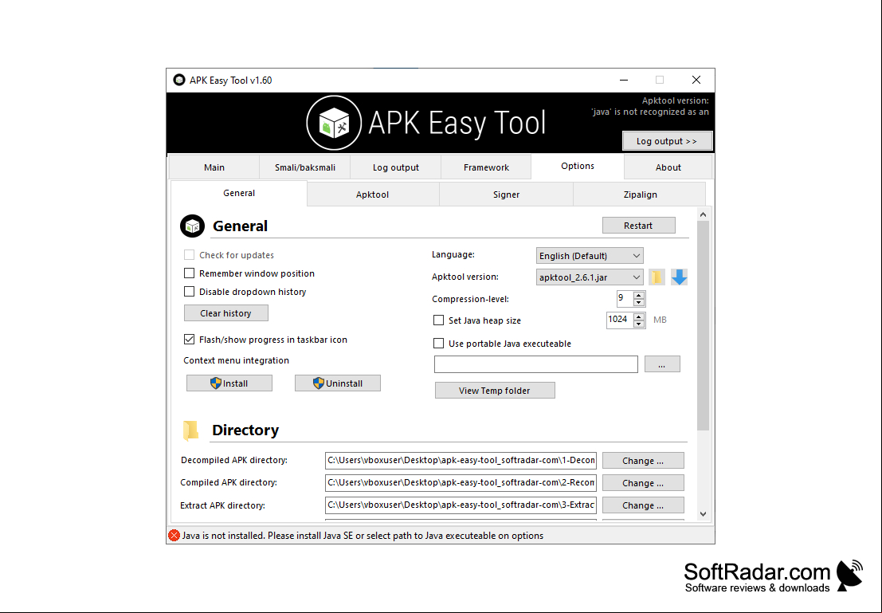Click the Compiled APK directory path field
The width and height of the screenshot is (882, 613).
click(461, 482)
